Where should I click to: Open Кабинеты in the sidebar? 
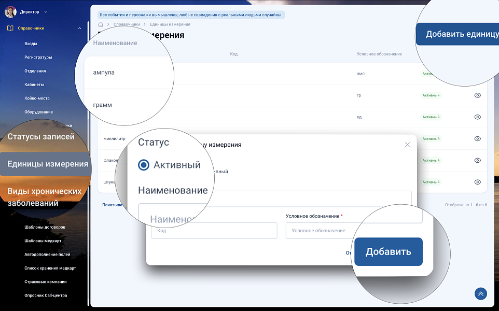tap(34, 84)
